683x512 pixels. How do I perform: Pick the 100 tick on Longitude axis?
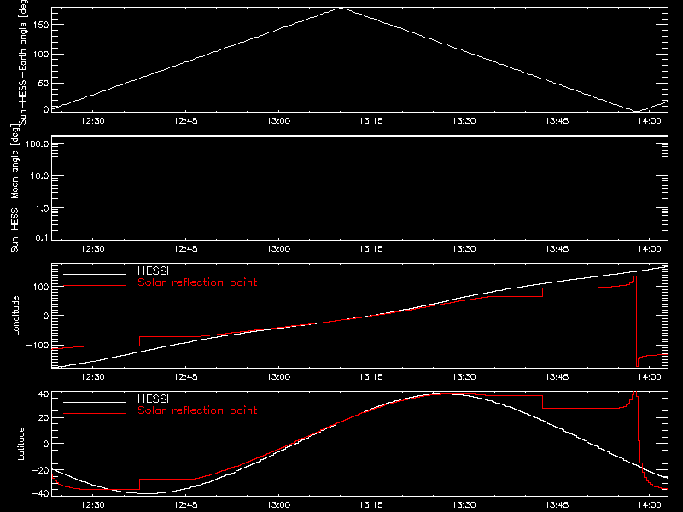[x=41, y=287]
